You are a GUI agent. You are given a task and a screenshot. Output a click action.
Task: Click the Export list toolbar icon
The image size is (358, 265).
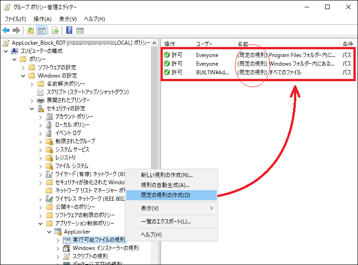55,31
